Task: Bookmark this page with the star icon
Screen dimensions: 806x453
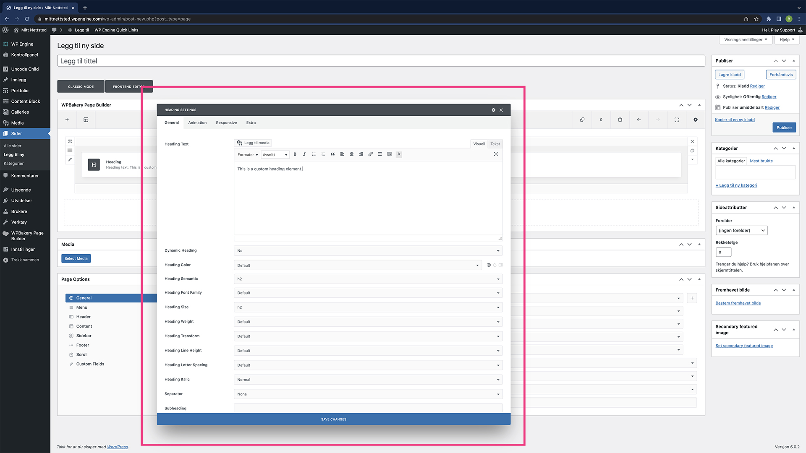Action: click(756, 19)
